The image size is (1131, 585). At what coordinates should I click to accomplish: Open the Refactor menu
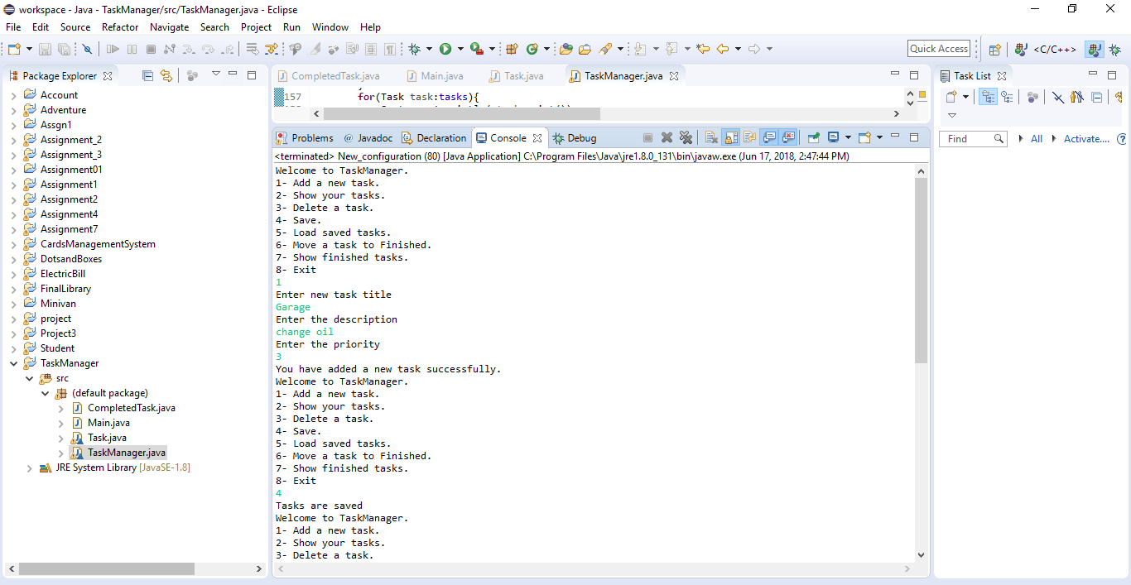120,26
